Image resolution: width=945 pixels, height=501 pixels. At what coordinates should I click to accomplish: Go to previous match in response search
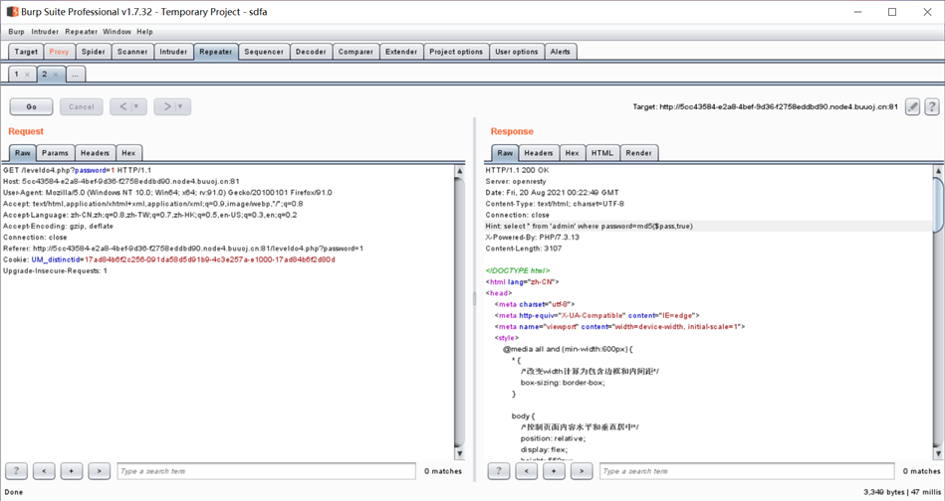point(526,471)
